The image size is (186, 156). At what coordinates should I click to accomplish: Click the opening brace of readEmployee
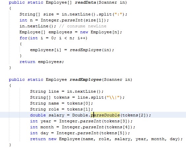pos(10,85)
